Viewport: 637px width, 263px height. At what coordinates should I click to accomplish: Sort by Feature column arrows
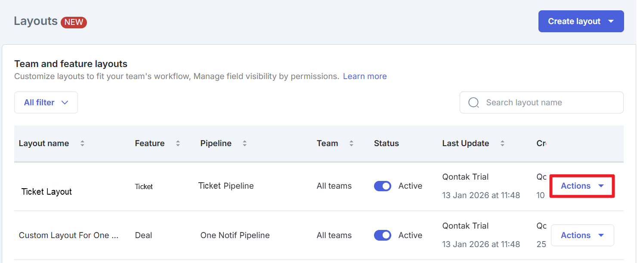pyautogui.click(x=178, y=144)
